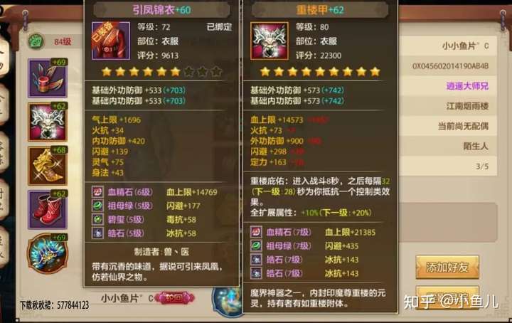Click the 江南烟雨楼 guild row
The image size is (512, 323).
point(448,106)
